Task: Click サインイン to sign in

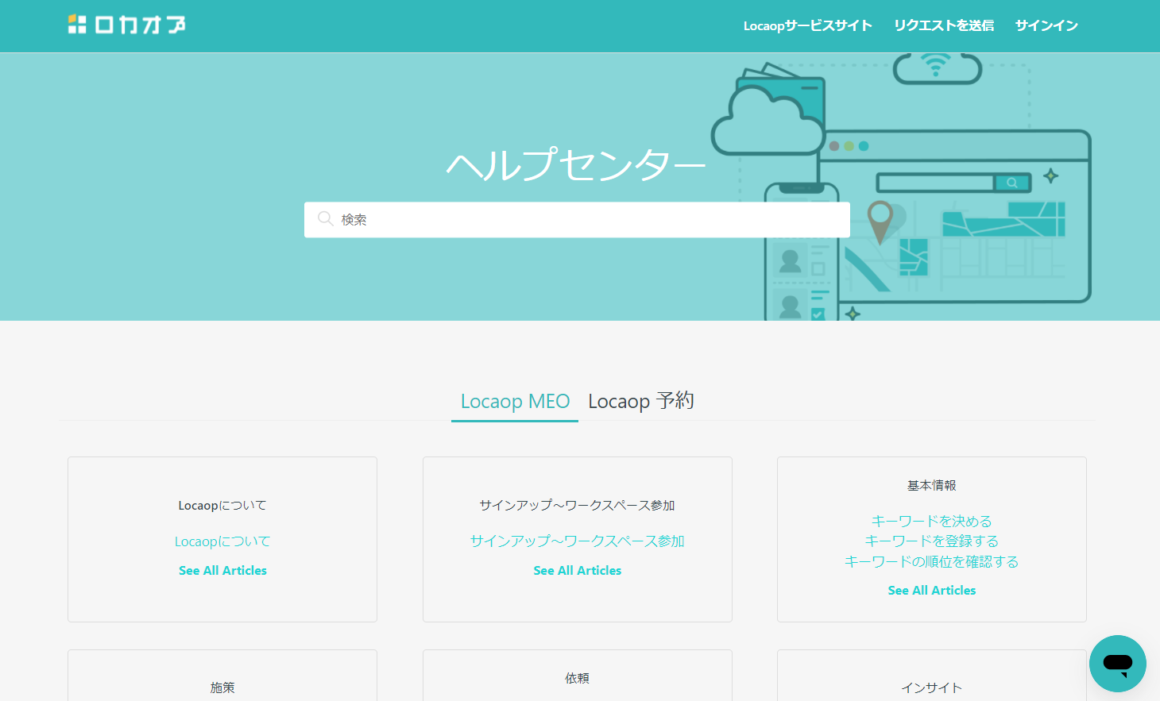Action: (x=1046, y=25)
